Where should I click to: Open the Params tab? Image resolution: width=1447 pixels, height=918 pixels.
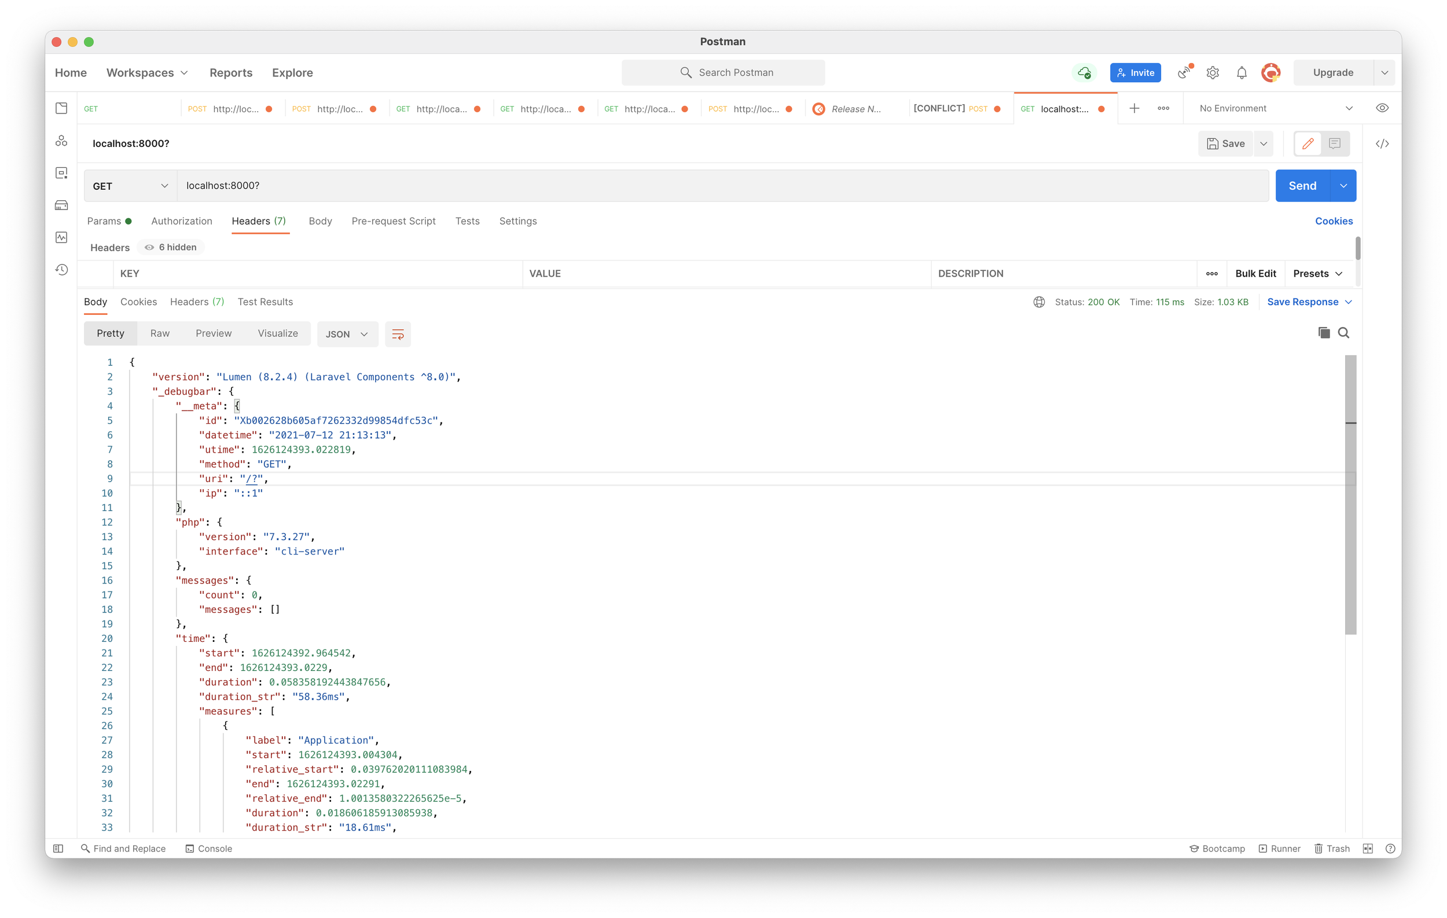coord(109,221)
